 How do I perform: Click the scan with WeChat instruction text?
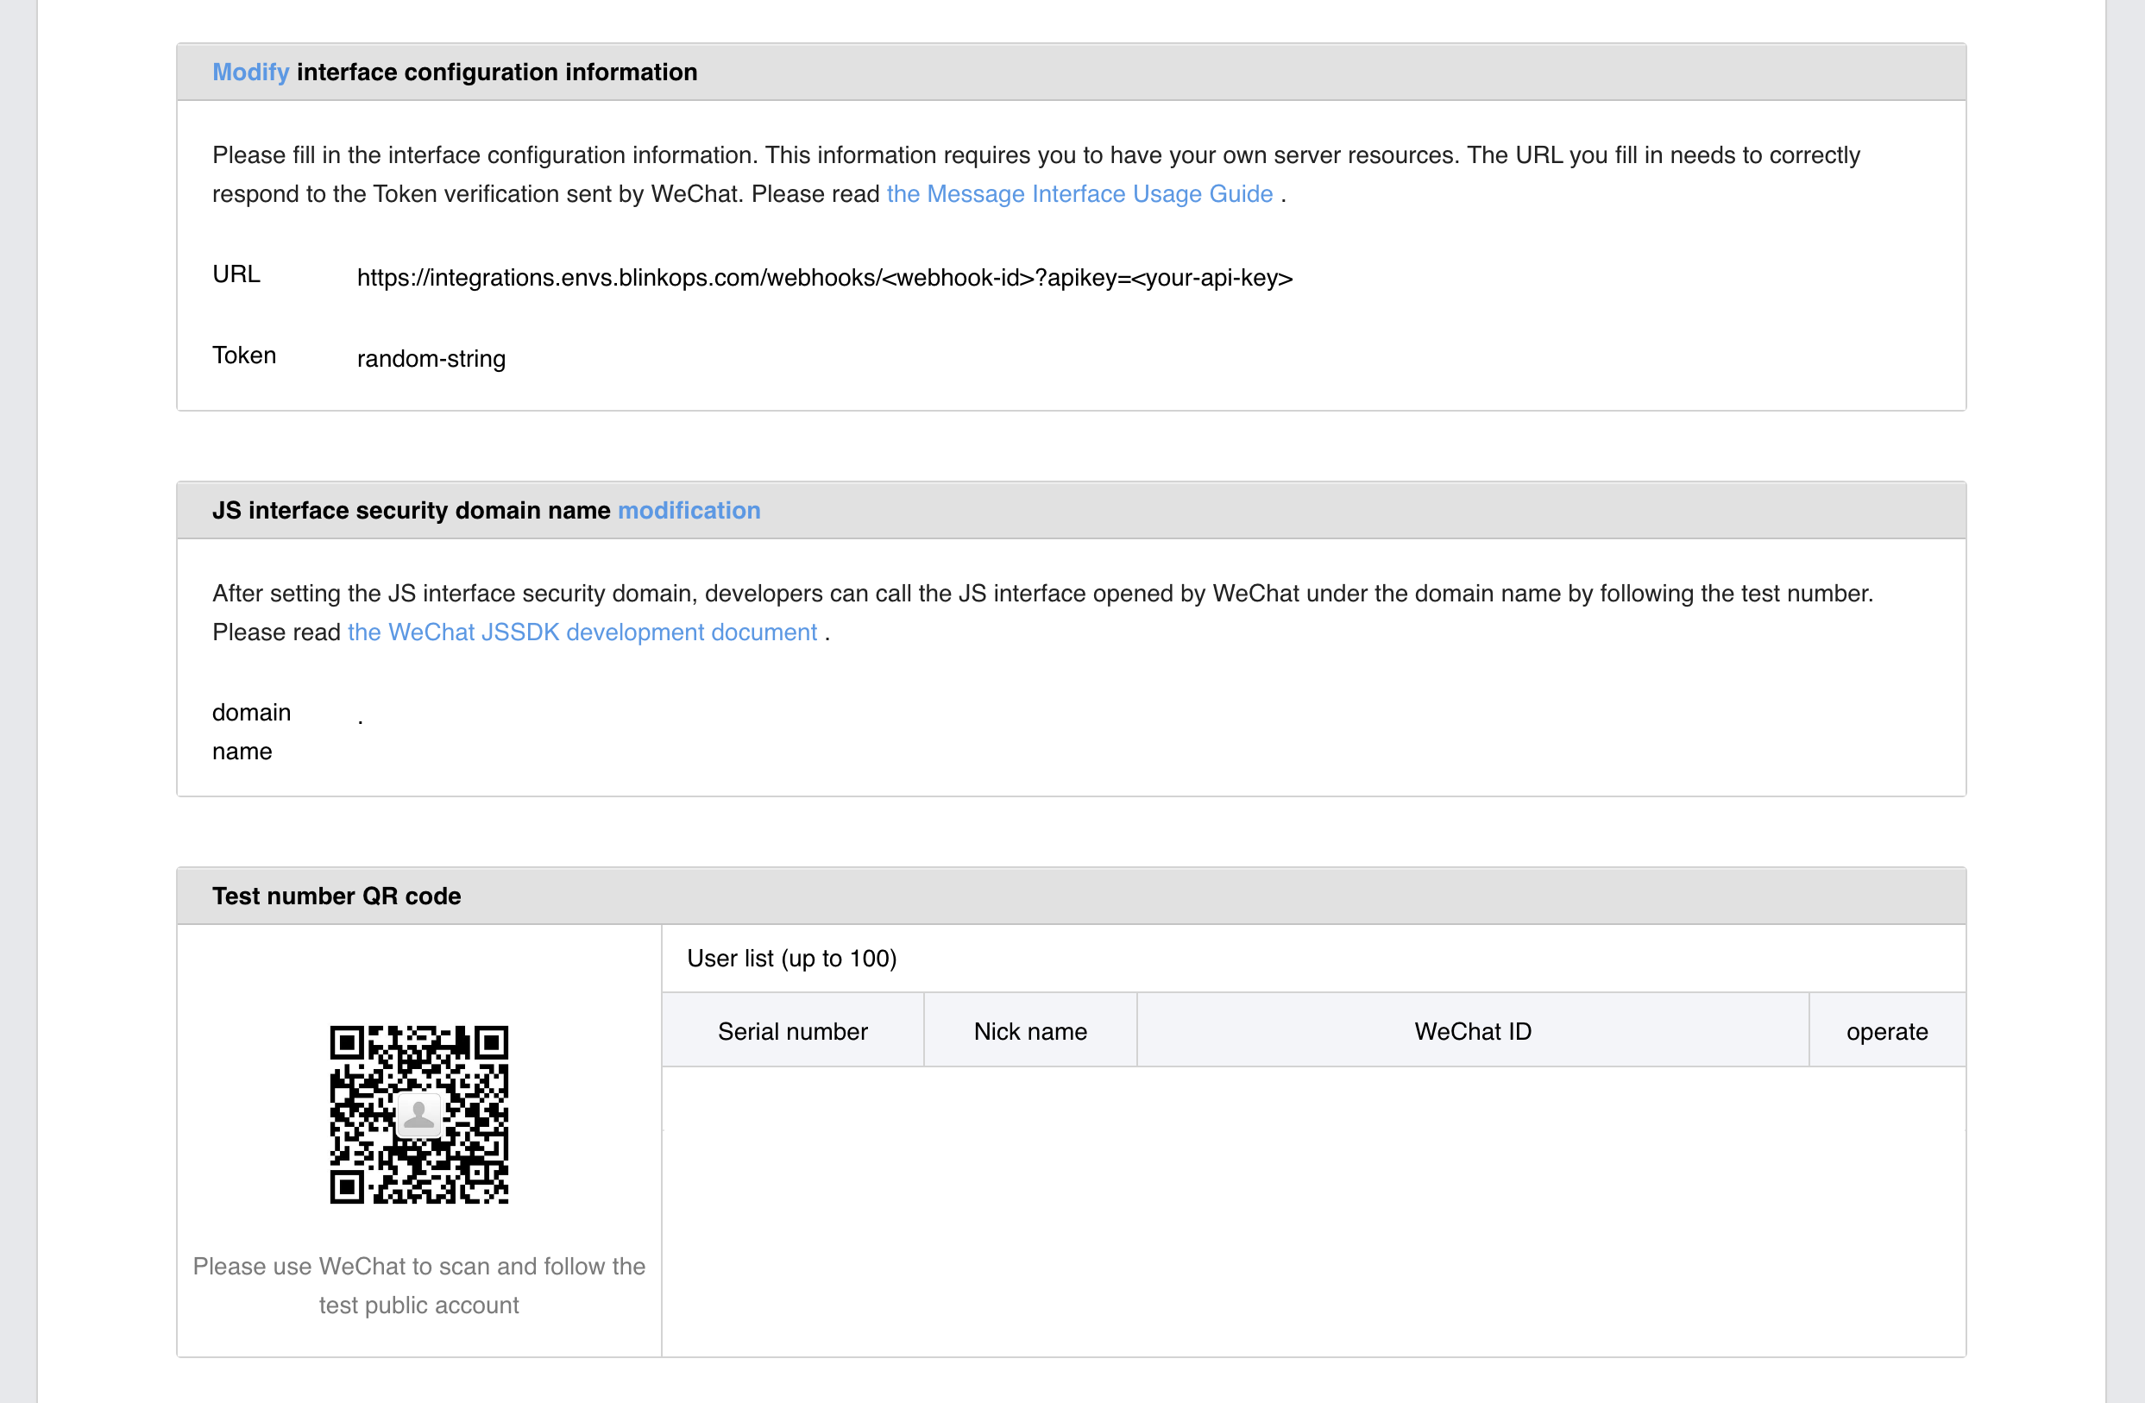[419, 1285]
